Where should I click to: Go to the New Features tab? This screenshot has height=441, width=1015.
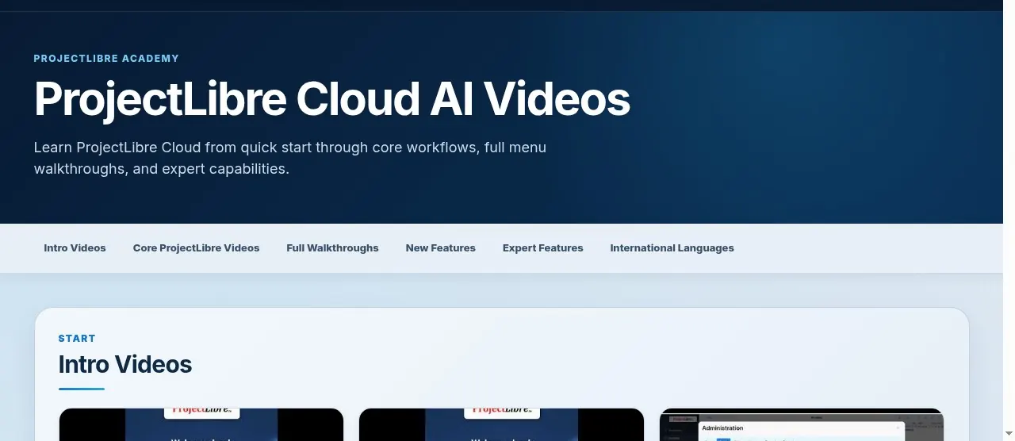pos(440,248)
